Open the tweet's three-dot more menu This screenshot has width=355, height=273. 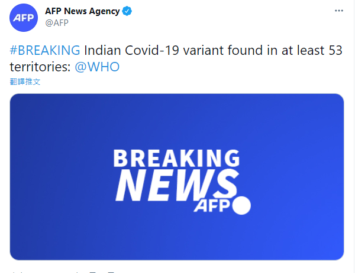click(x=338, y=11)
